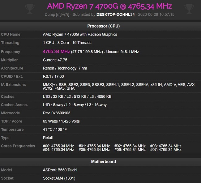The width and height of the screenshot is (201, 183).
Task: Click the Processor (CPU) section header
Action: tap(104, 26)
